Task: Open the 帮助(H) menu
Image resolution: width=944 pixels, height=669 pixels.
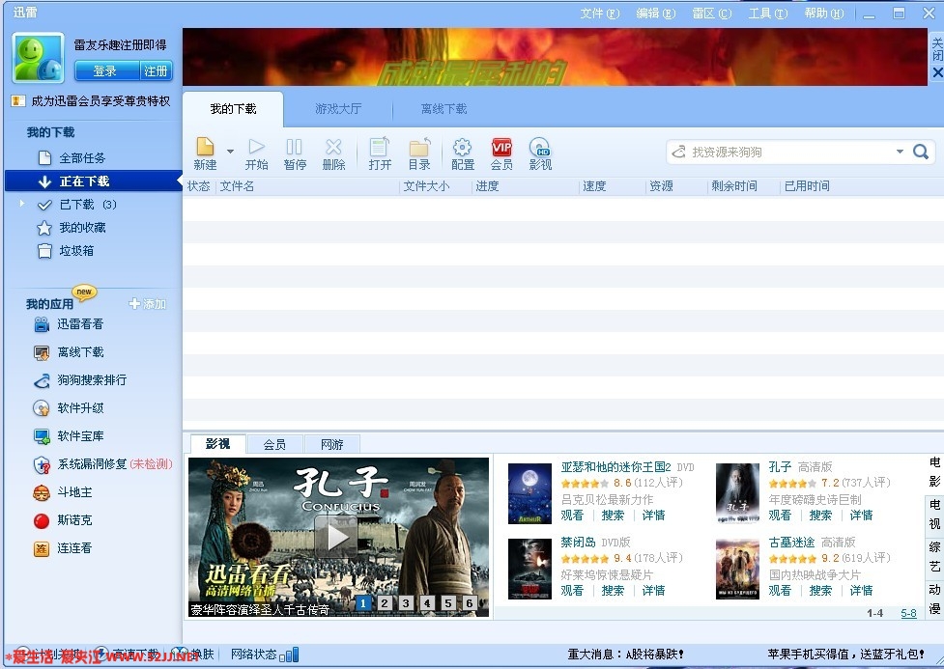Action: click(824, 14)
